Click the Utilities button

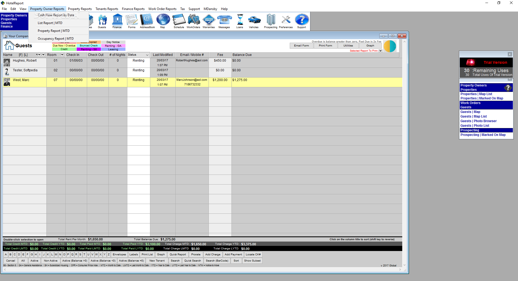348,46
